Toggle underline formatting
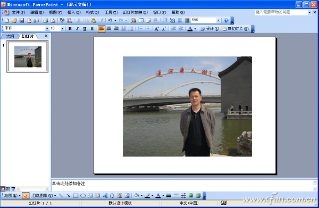The width and height of the screenshot is (319, 208). point(85,29)
